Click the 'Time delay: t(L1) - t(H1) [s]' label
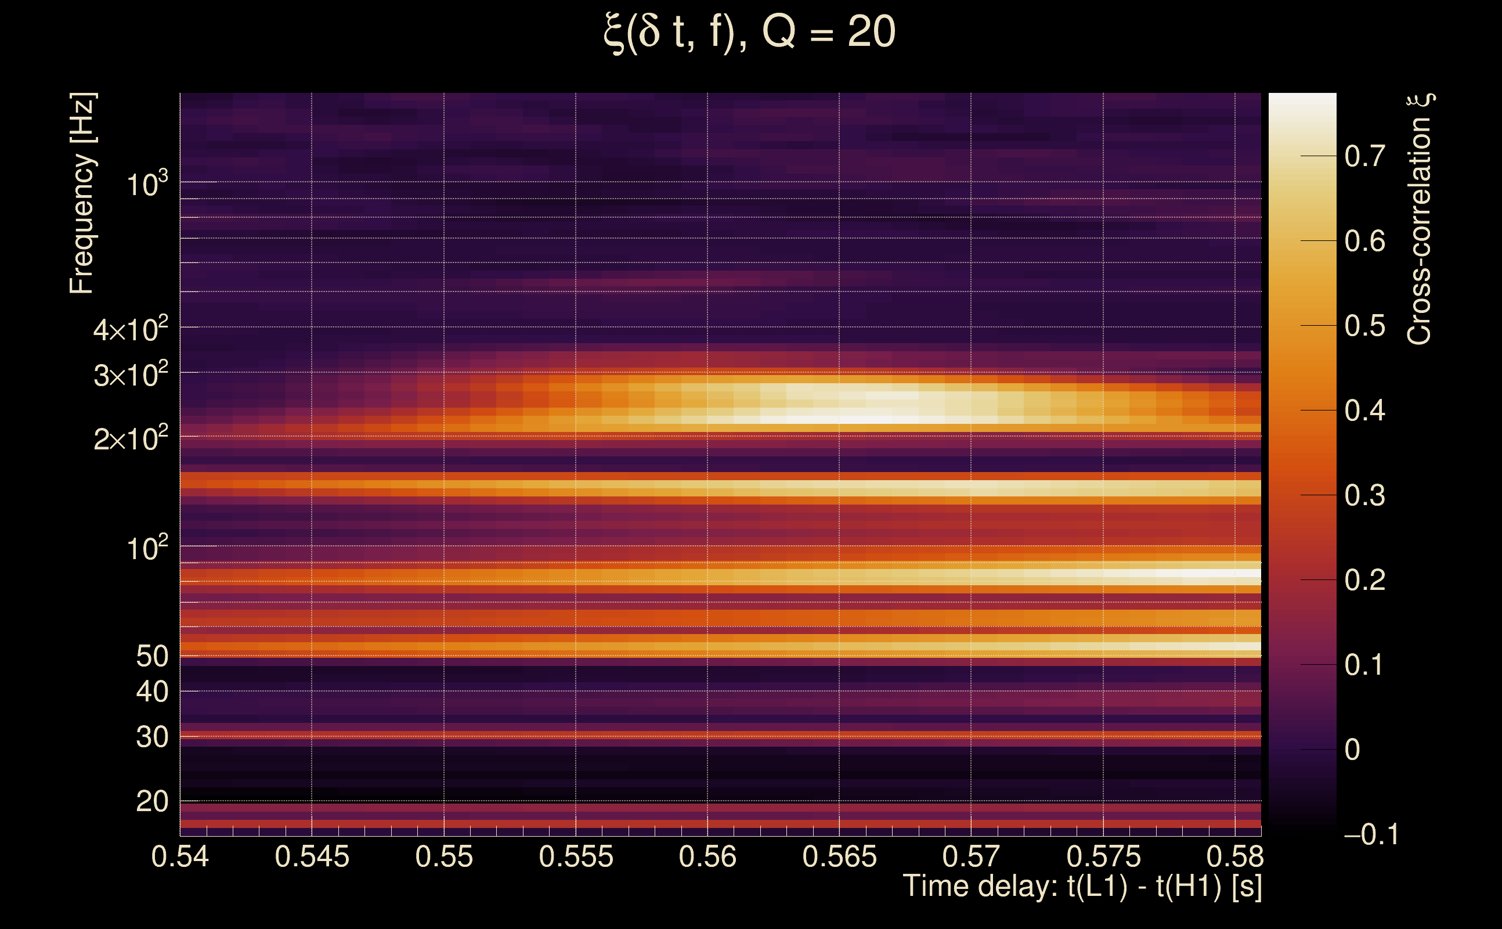 (1082, 887)
